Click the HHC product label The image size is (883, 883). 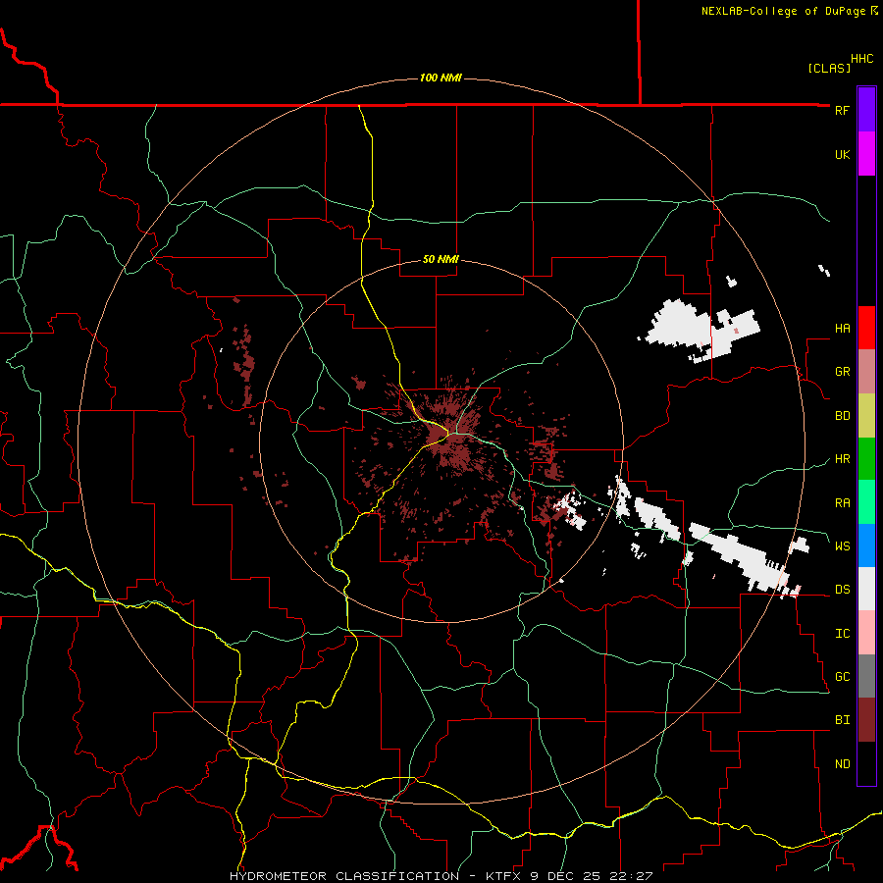[862, 59]
